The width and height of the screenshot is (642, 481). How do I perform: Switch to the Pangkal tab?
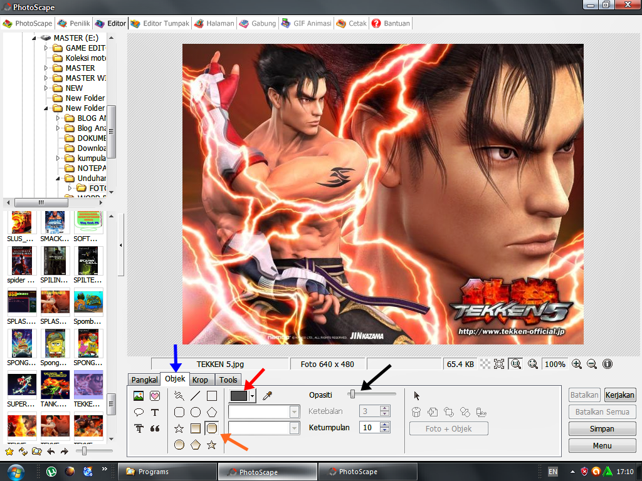click(144, 380)
